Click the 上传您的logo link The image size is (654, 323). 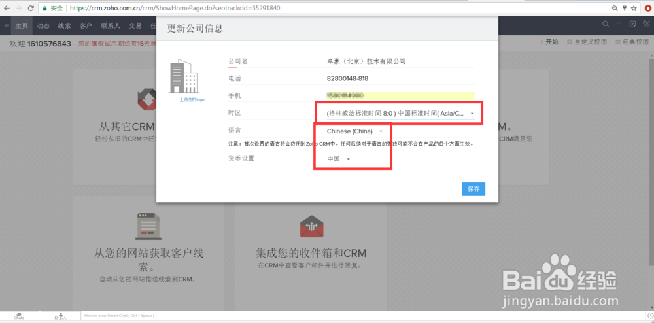[x=192, y=100]
